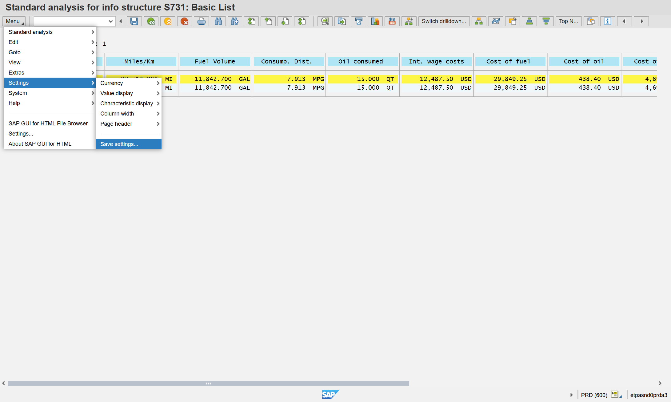Click the Fuel Volume column header
Screen dimensions: 671x402
click(215, 62)
